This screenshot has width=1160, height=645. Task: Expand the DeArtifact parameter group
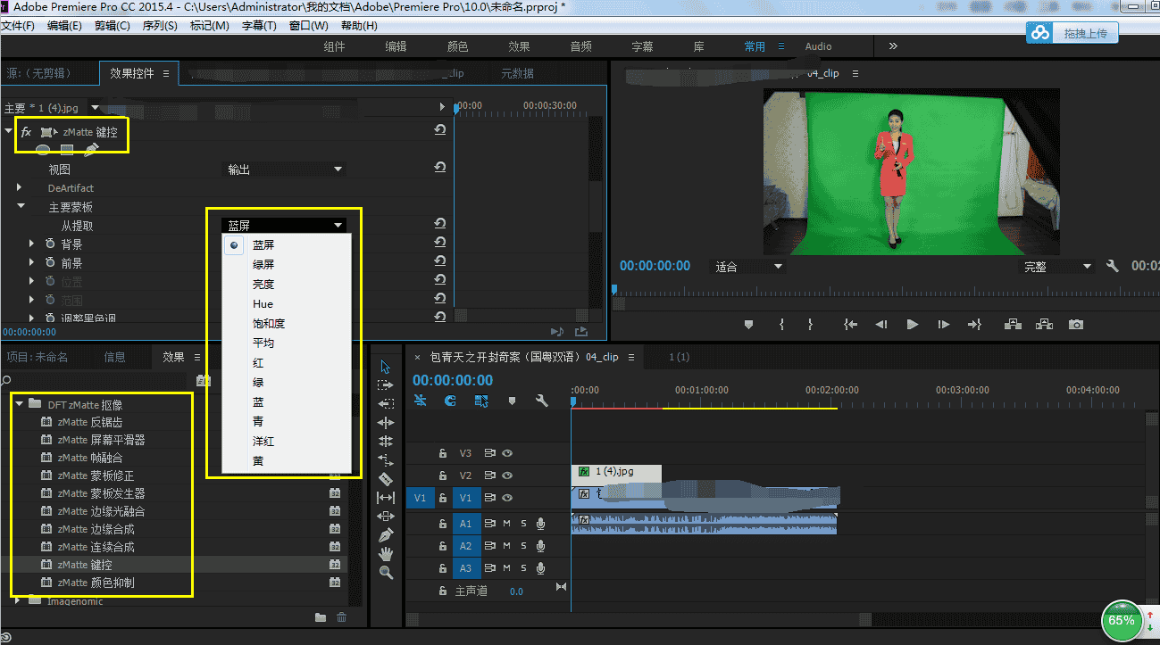coord(19,188)
